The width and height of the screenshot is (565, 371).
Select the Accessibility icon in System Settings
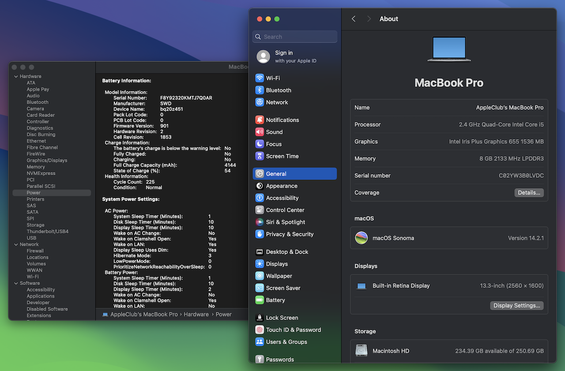click(x=260, y=198)
